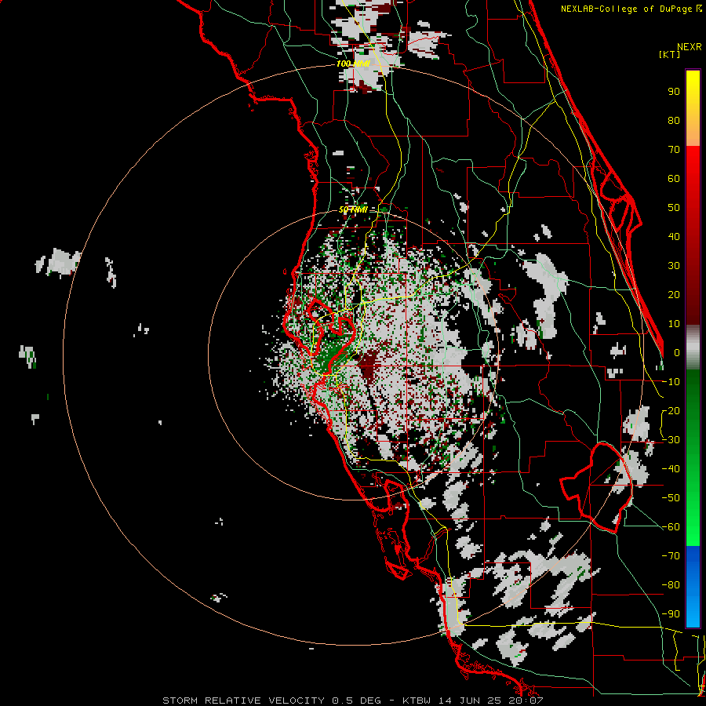Click the -90 knot scale label
The width and height of the screenshot is (706, 706).
click(671, 614)
